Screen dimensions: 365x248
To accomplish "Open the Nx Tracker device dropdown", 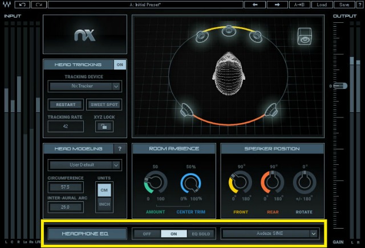I will (x=84, y=86).
